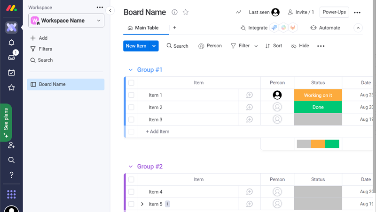
Task: Open the Workspace Name dropdown
Action: [66, 21]
